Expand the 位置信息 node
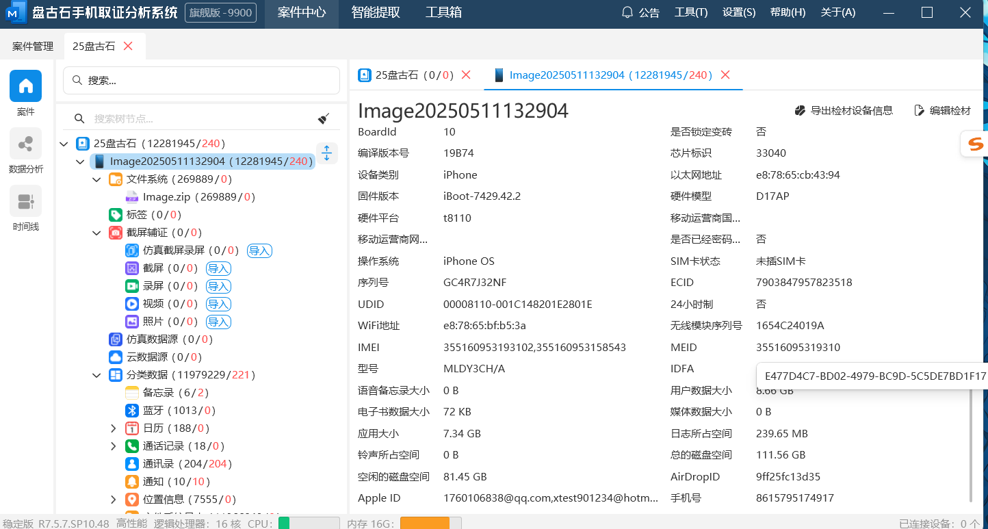The image size is (988, 529). pyautogui.click(x=114, y=500)
